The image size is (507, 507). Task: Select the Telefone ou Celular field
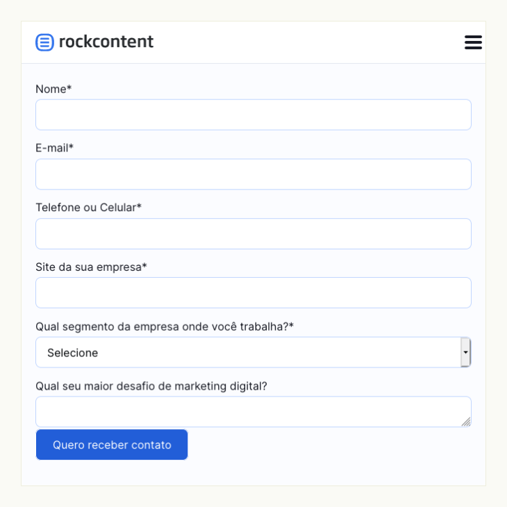coord(253,233)
